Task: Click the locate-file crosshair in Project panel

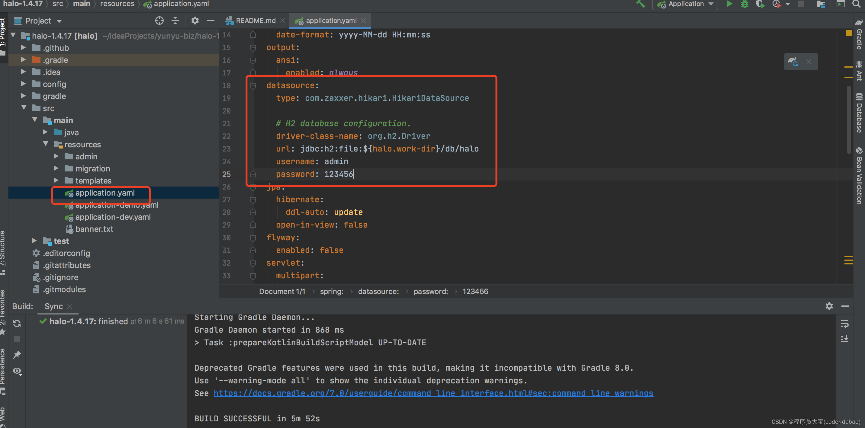Action: pyautogui.click(x=159, y=21)
